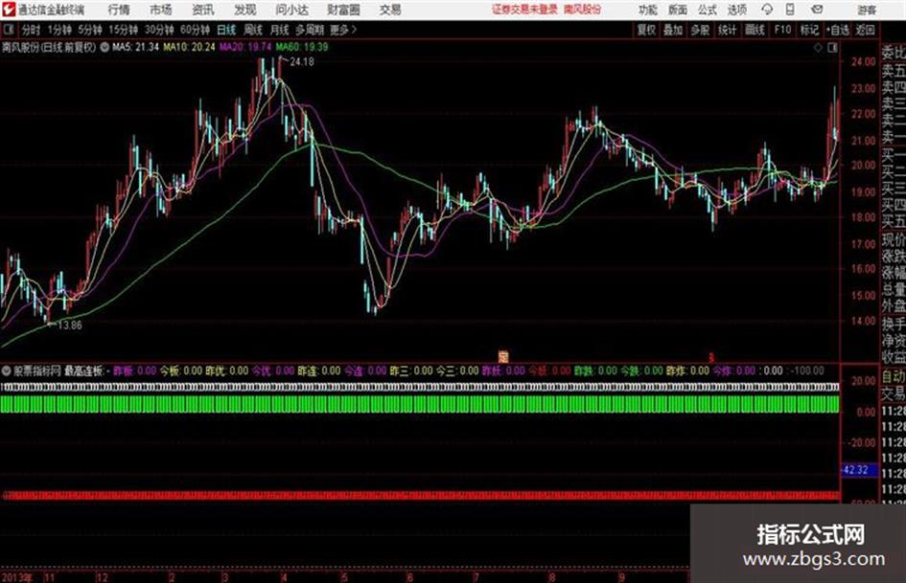Select the 周线 weekly chart tab
The height and width of the screenshot is (583, 906).
pos(253,30)
